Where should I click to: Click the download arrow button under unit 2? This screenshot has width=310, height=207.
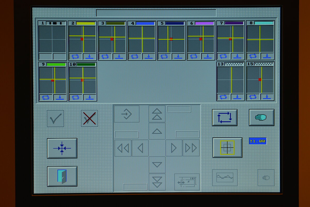pos(90,56)
